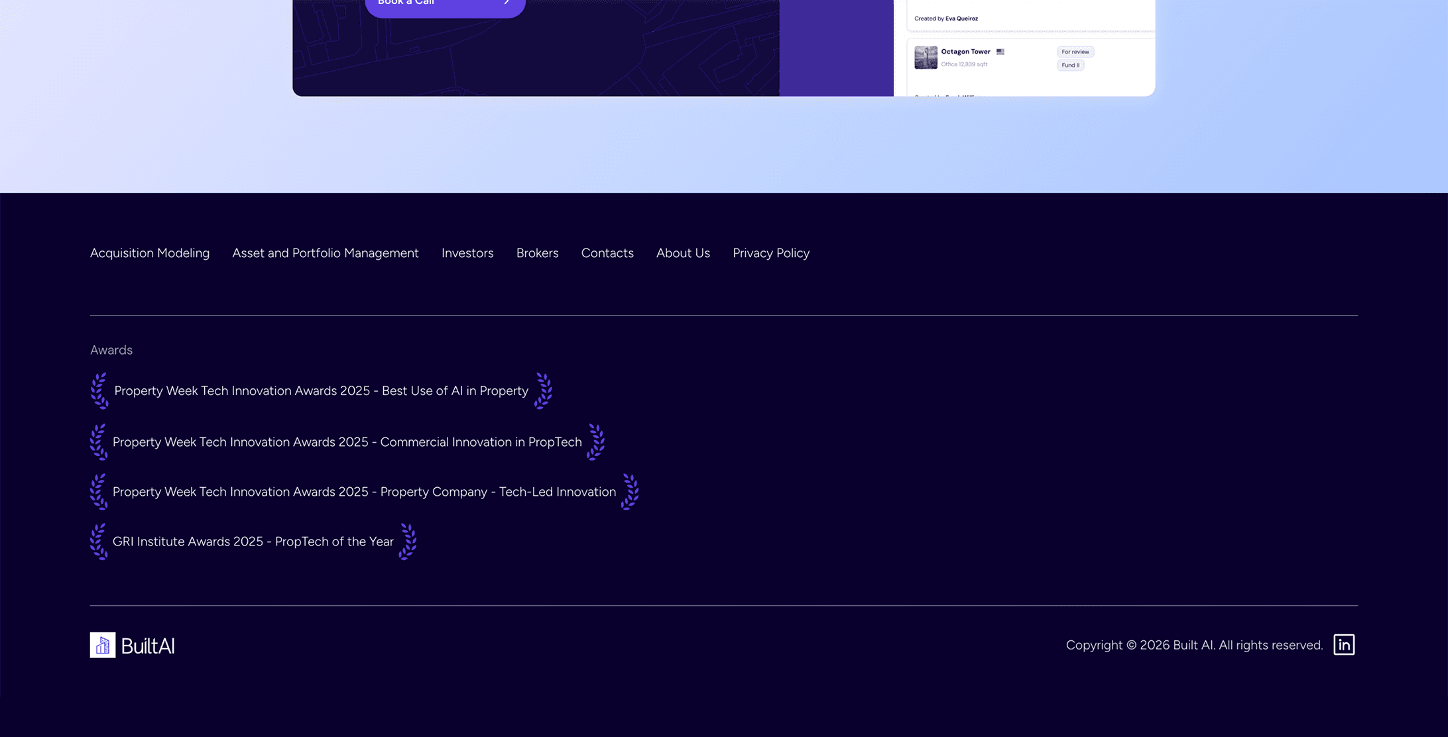Click the BuiltAI wordmark text
Viewport: 1448px width, 737px height.
tap(148, 646)
